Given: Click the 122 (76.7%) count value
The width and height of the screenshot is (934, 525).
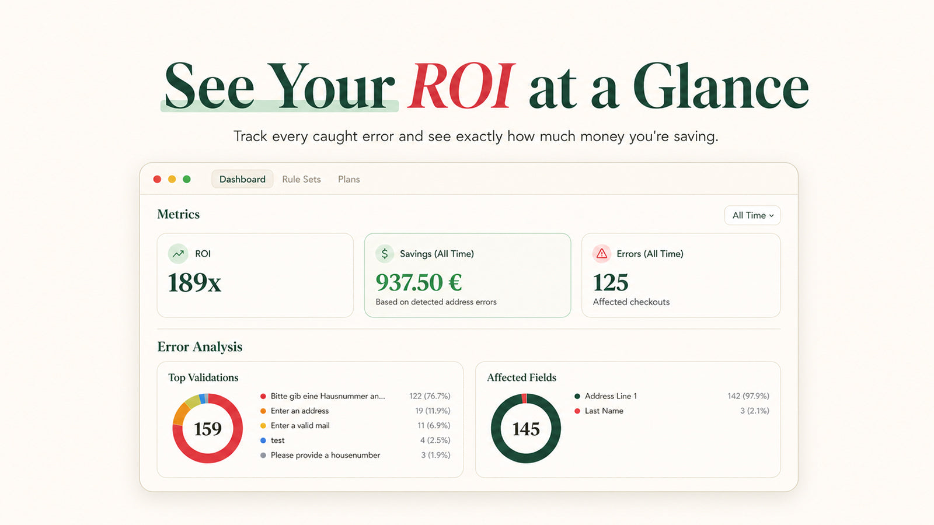Looking at the screenshot, I should click(430, 396).
